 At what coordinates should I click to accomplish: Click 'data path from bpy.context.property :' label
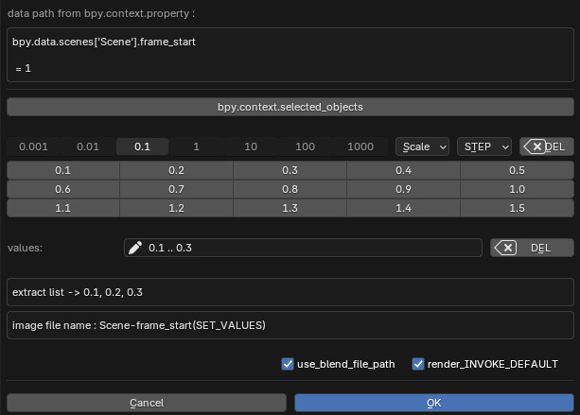pos(101,13)
